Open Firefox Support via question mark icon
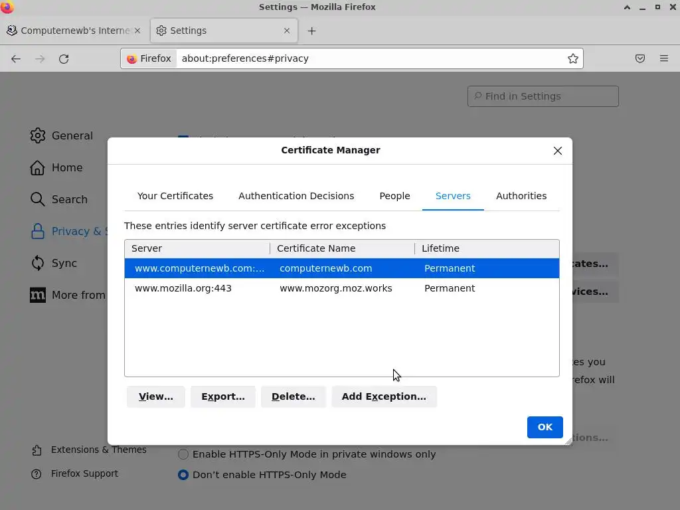 click(37, 474)
